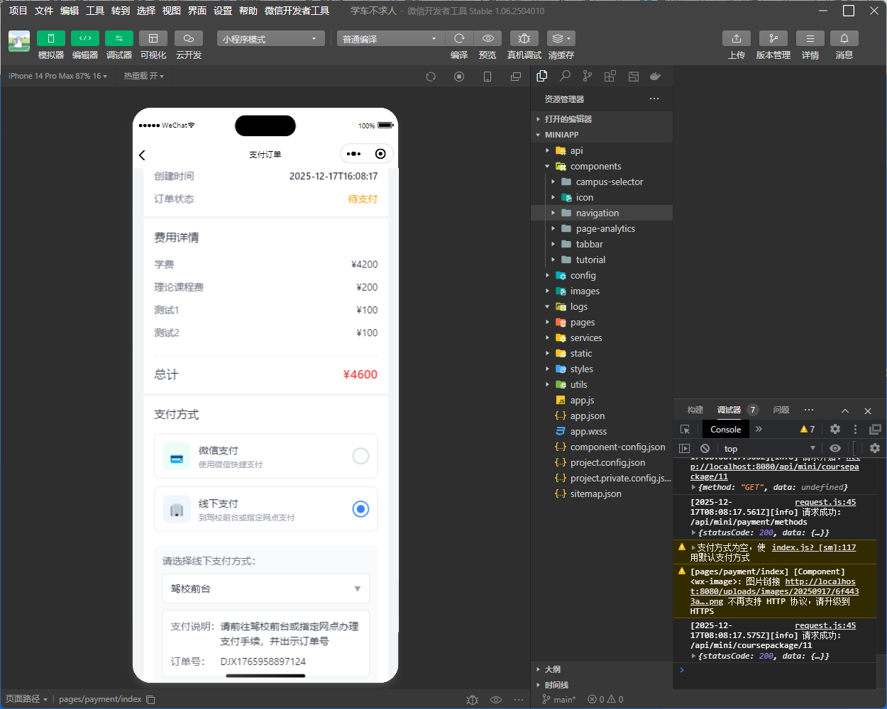Start 真机调试 (real device debugging)

[x=524, y=38]
